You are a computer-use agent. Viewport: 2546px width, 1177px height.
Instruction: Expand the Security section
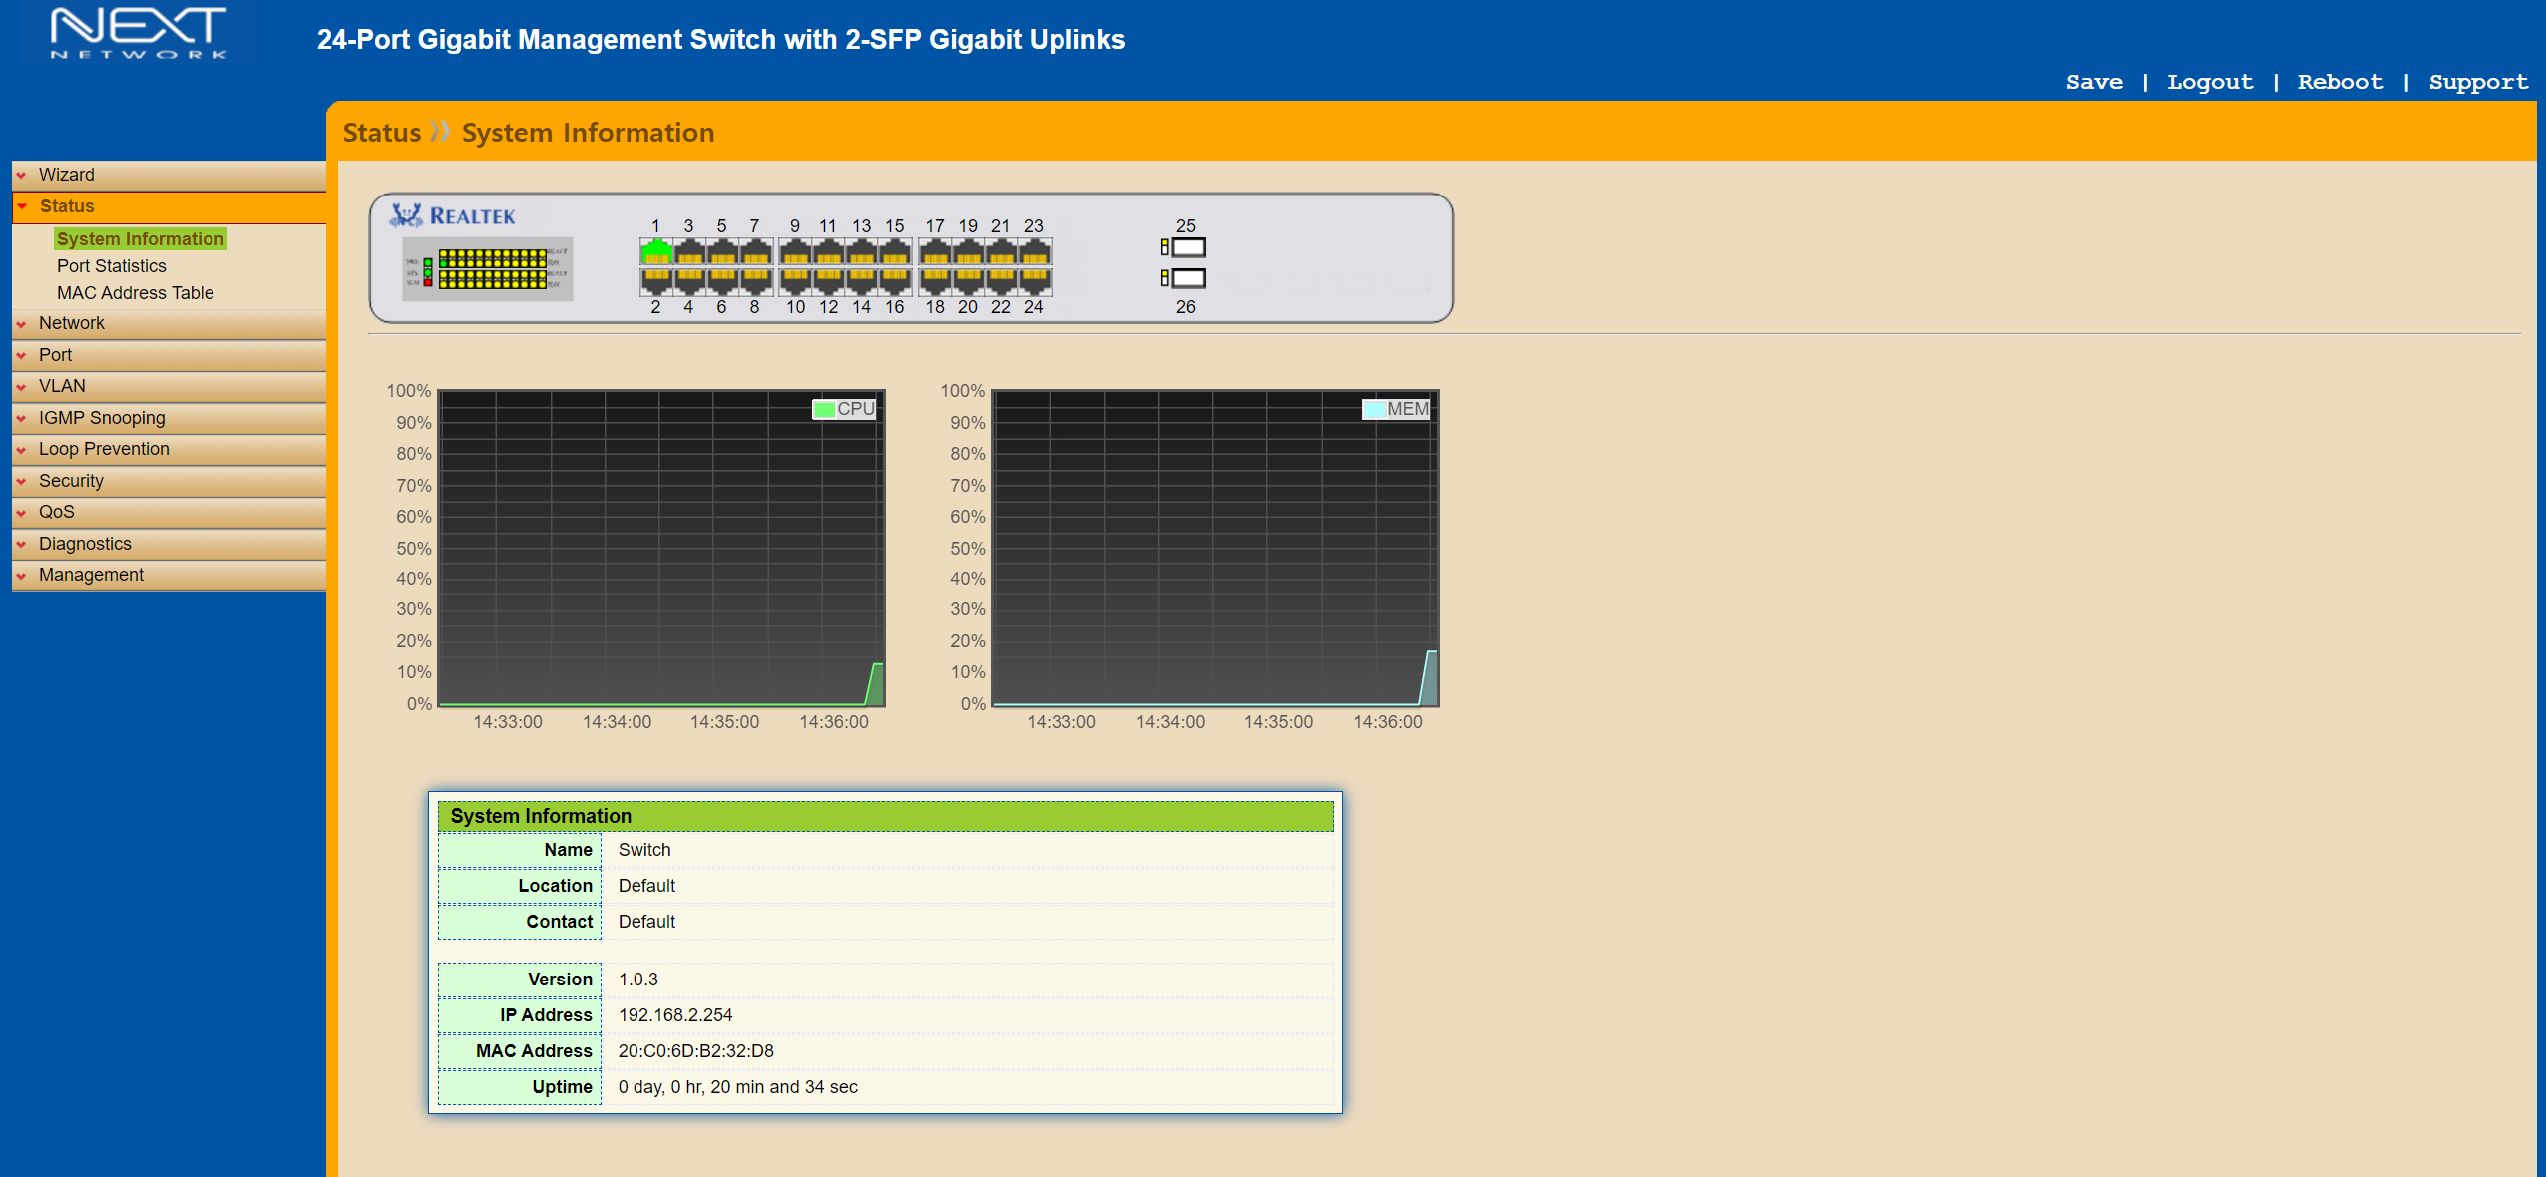[71, 481]
